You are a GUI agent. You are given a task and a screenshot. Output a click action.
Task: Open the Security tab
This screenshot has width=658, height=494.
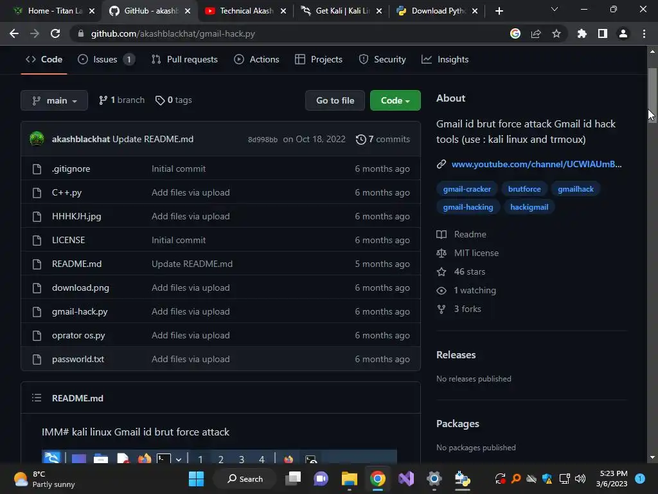pyautogui.click(x=382, y=60)
